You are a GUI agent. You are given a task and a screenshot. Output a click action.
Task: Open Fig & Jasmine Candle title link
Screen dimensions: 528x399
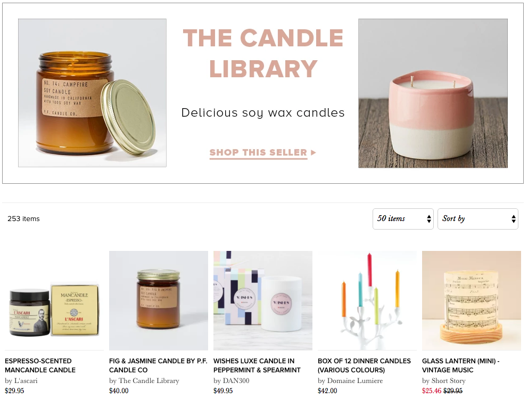158,365
